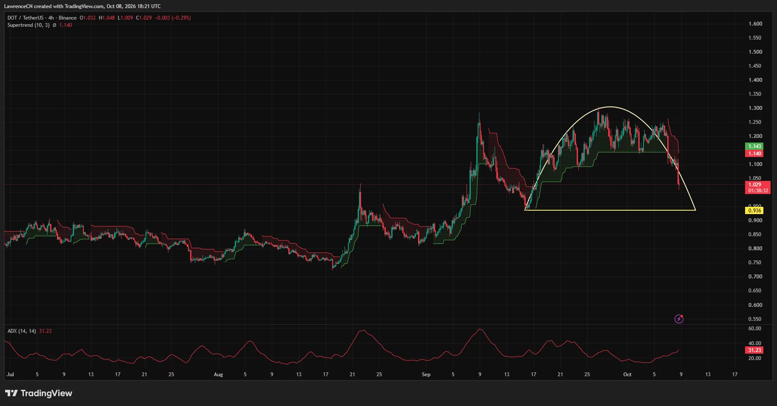Click the ADX legend value 31.23
Viewport: 777px width, 406px height.
[46, 331]
